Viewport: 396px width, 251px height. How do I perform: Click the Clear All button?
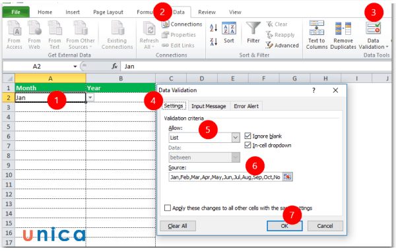(178, 226)
